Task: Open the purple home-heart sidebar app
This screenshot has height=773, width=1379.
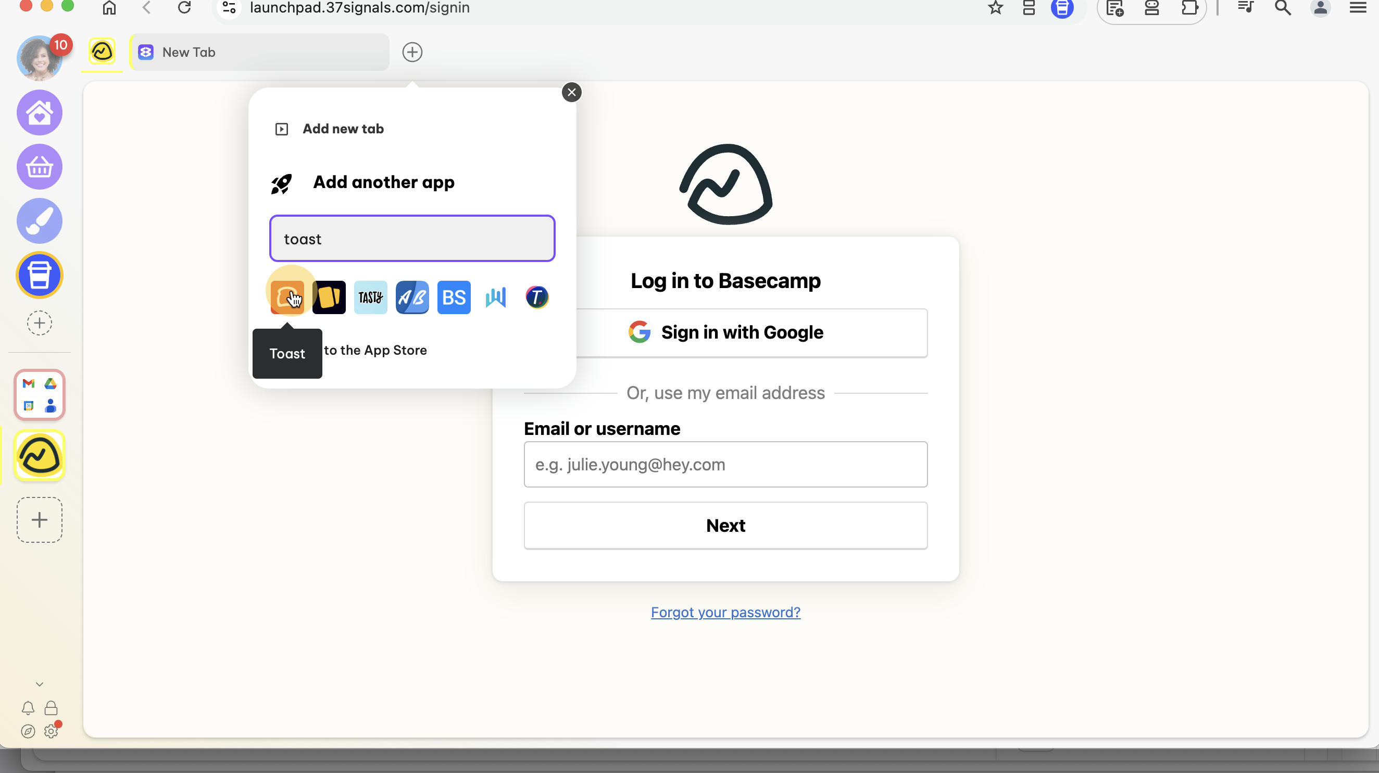Action: click(40, 113)
